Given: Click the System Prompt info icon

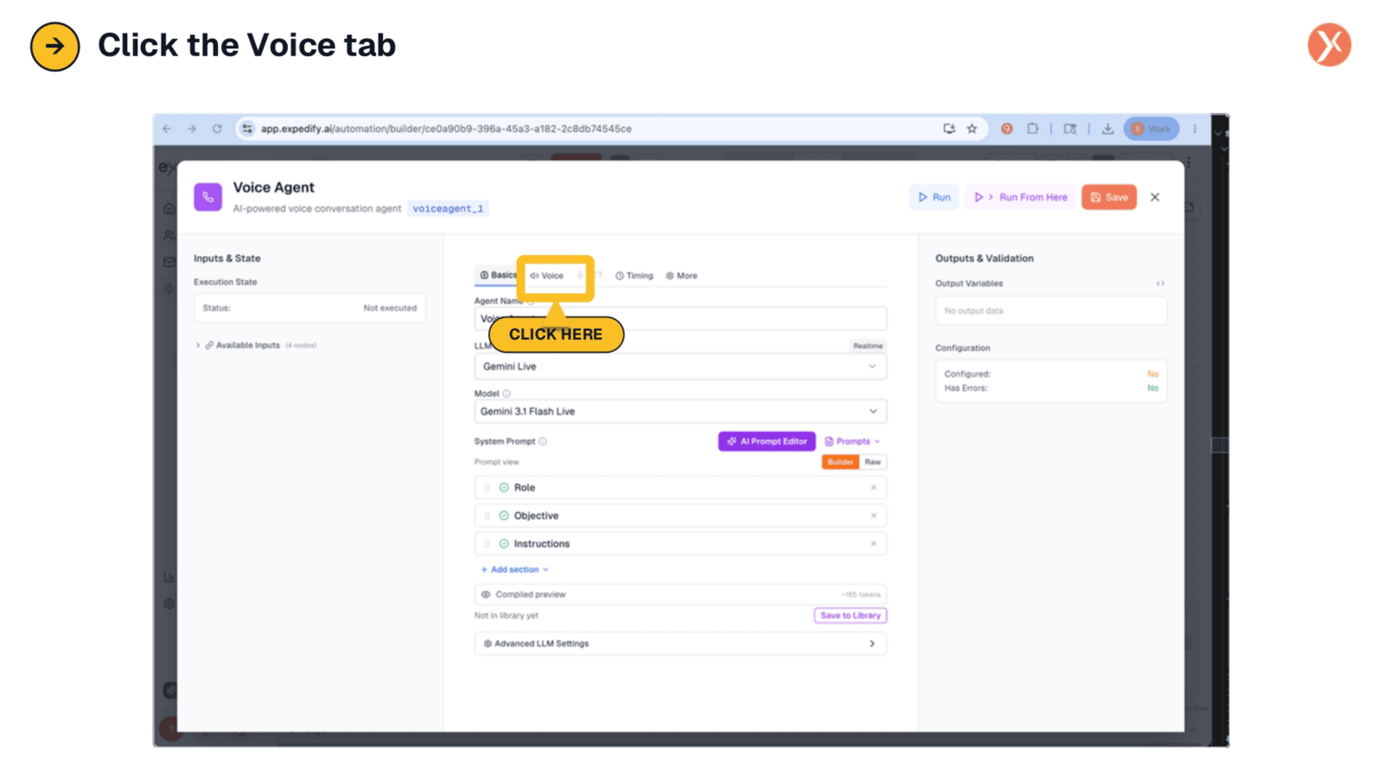Looking at the screenshot, I should 543,442.
